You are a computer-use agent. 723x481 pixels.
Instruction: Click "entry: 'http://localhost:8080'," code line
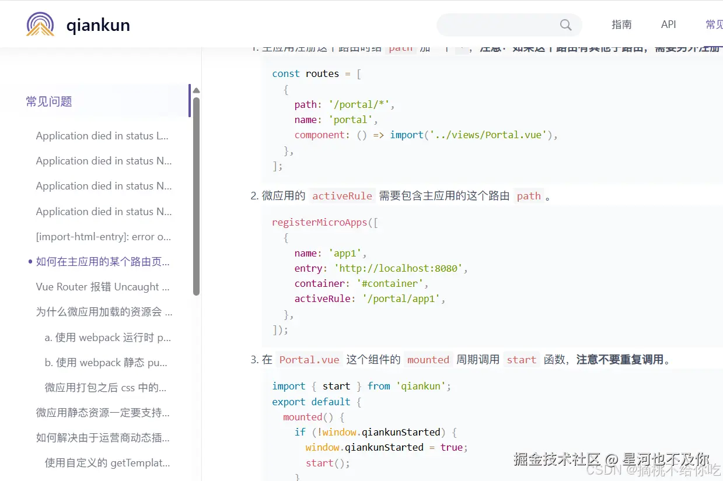381,268
